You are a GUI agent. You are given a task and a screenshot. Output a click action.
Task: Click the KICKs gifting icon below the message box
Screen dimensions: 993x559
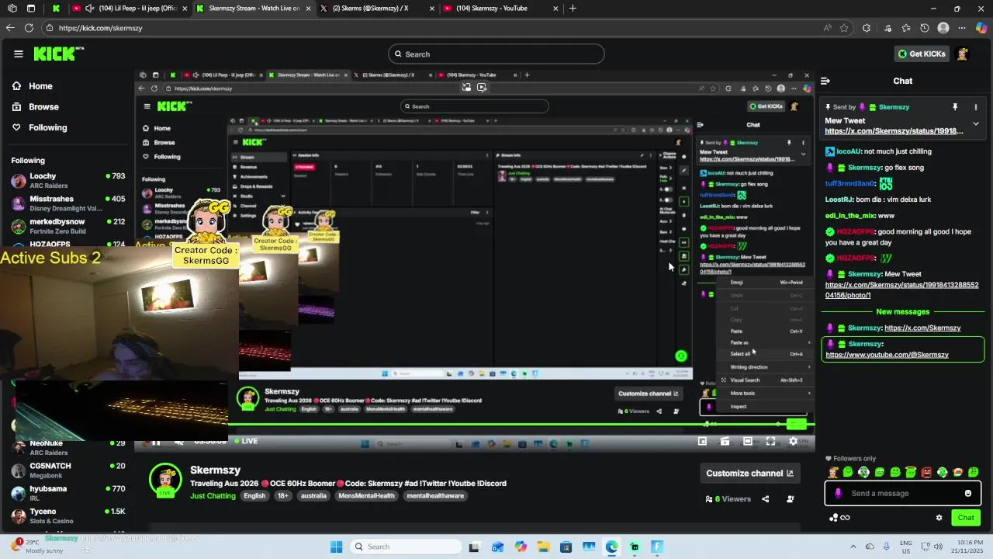click(833, 518)
